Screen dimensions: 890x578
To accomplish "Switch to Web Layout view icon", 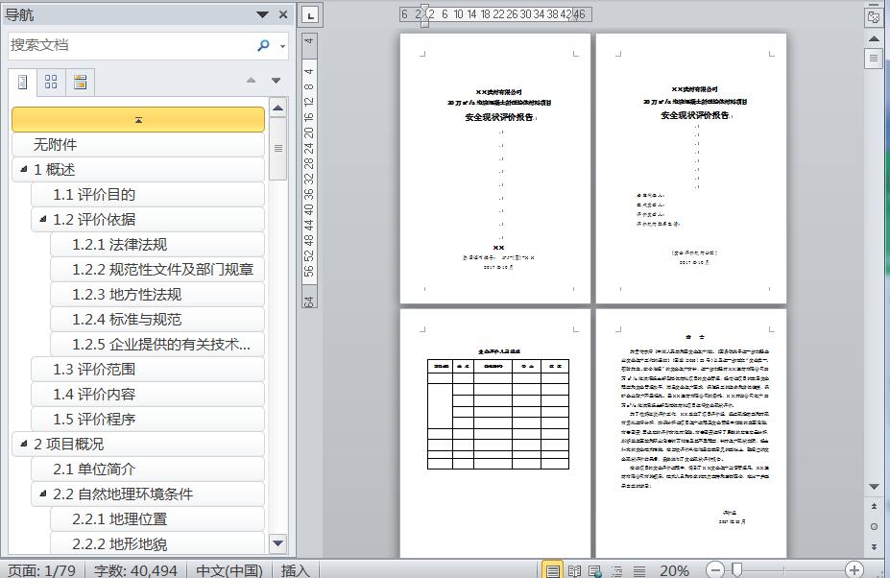I will point(594,570).
